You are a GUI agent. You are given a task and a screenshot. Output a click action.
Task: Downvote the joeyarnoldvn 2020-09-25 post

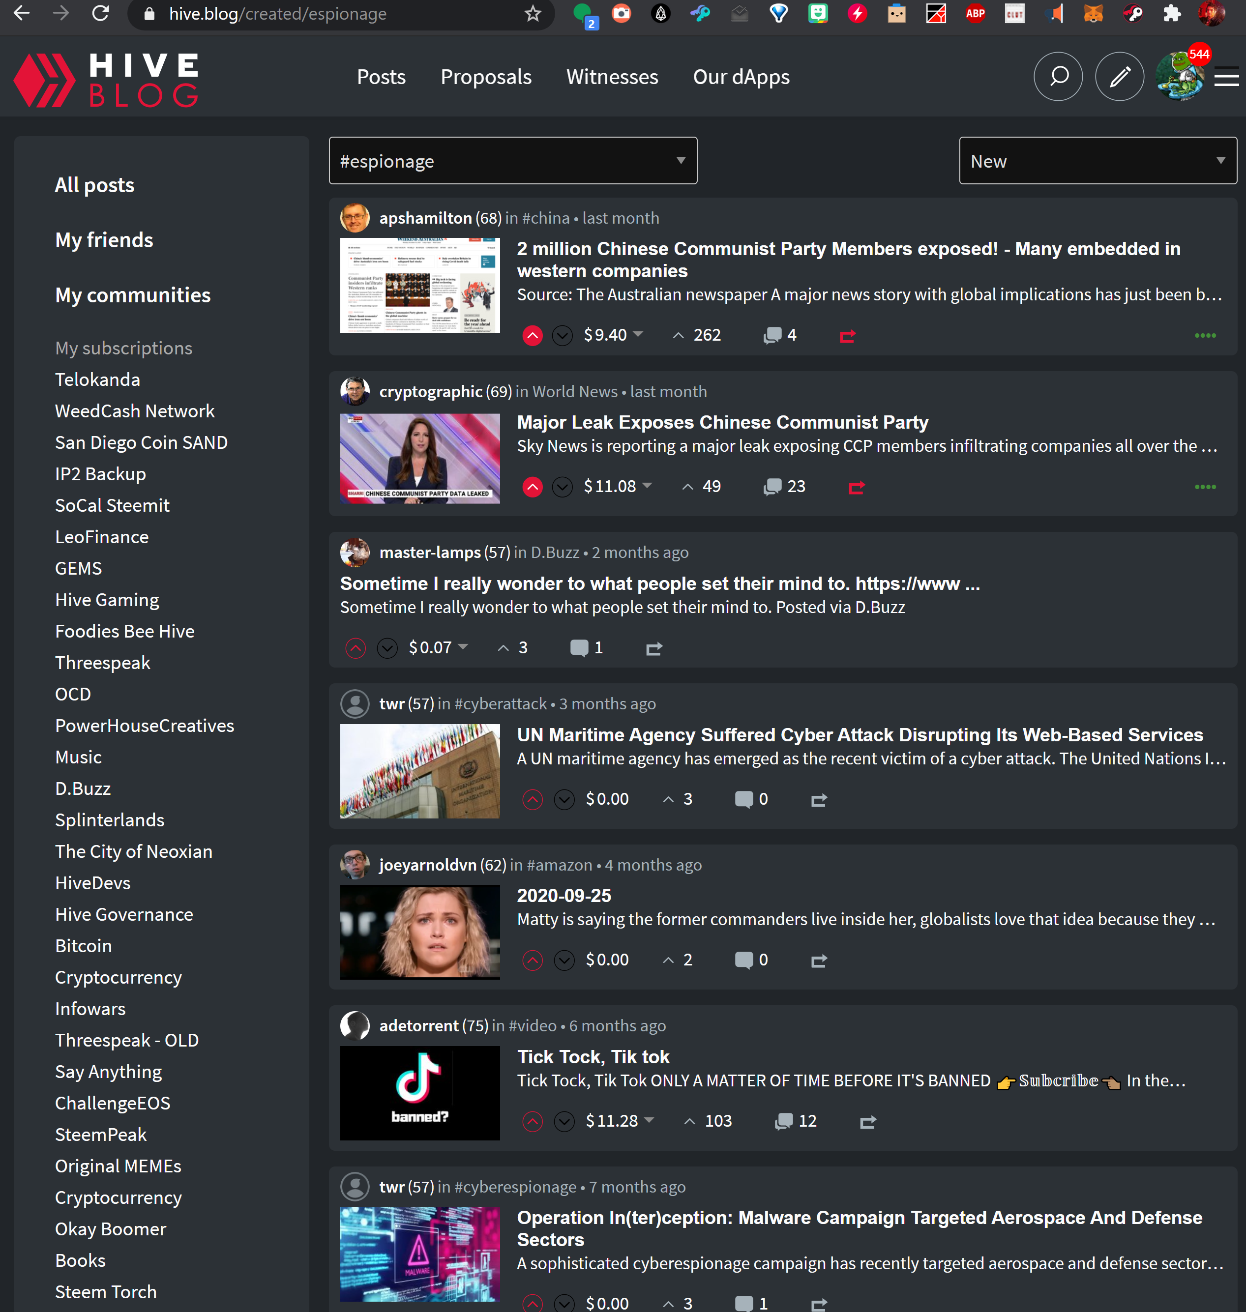(x=564, y=960)
